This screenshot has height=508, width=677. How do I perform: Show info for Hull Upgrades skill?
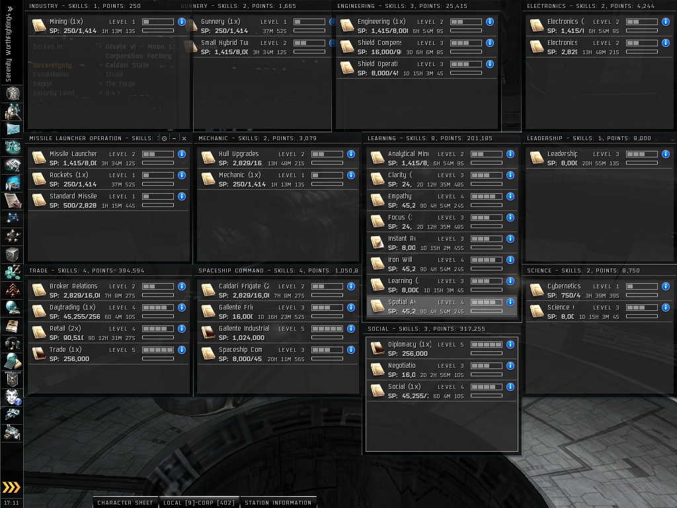(351, 153)
